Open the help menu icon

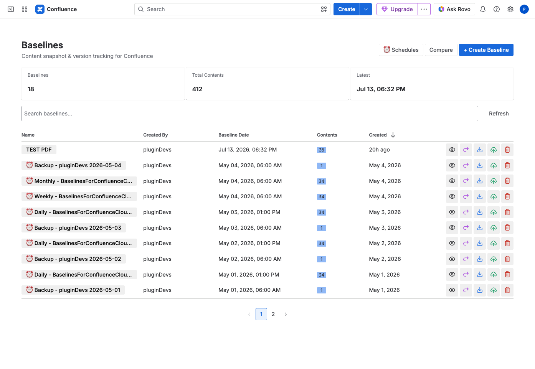[497, 9]
